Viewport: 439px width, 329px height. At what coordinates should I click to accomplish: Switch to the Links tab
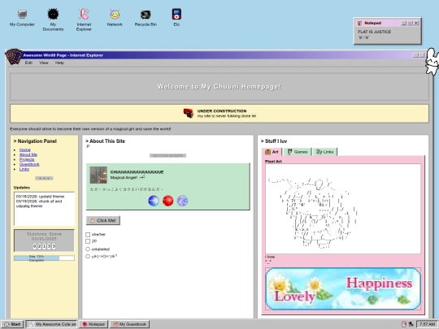coord(324,152)
